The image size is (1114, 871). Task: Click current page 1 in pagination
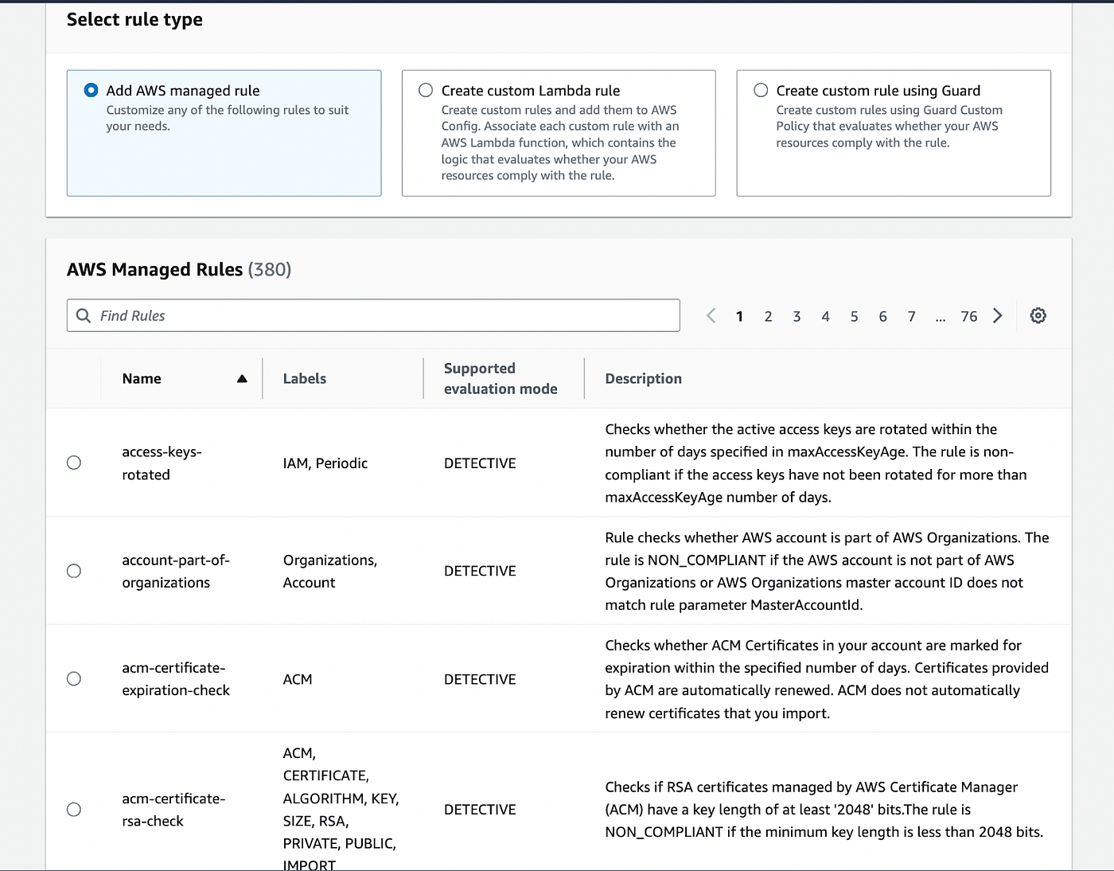pyautogui.click(x=739, y=317)
